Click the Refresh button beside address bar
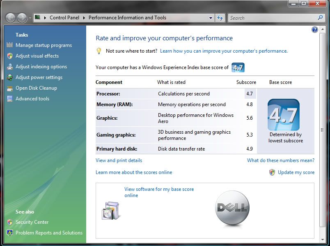 [220, 18]
